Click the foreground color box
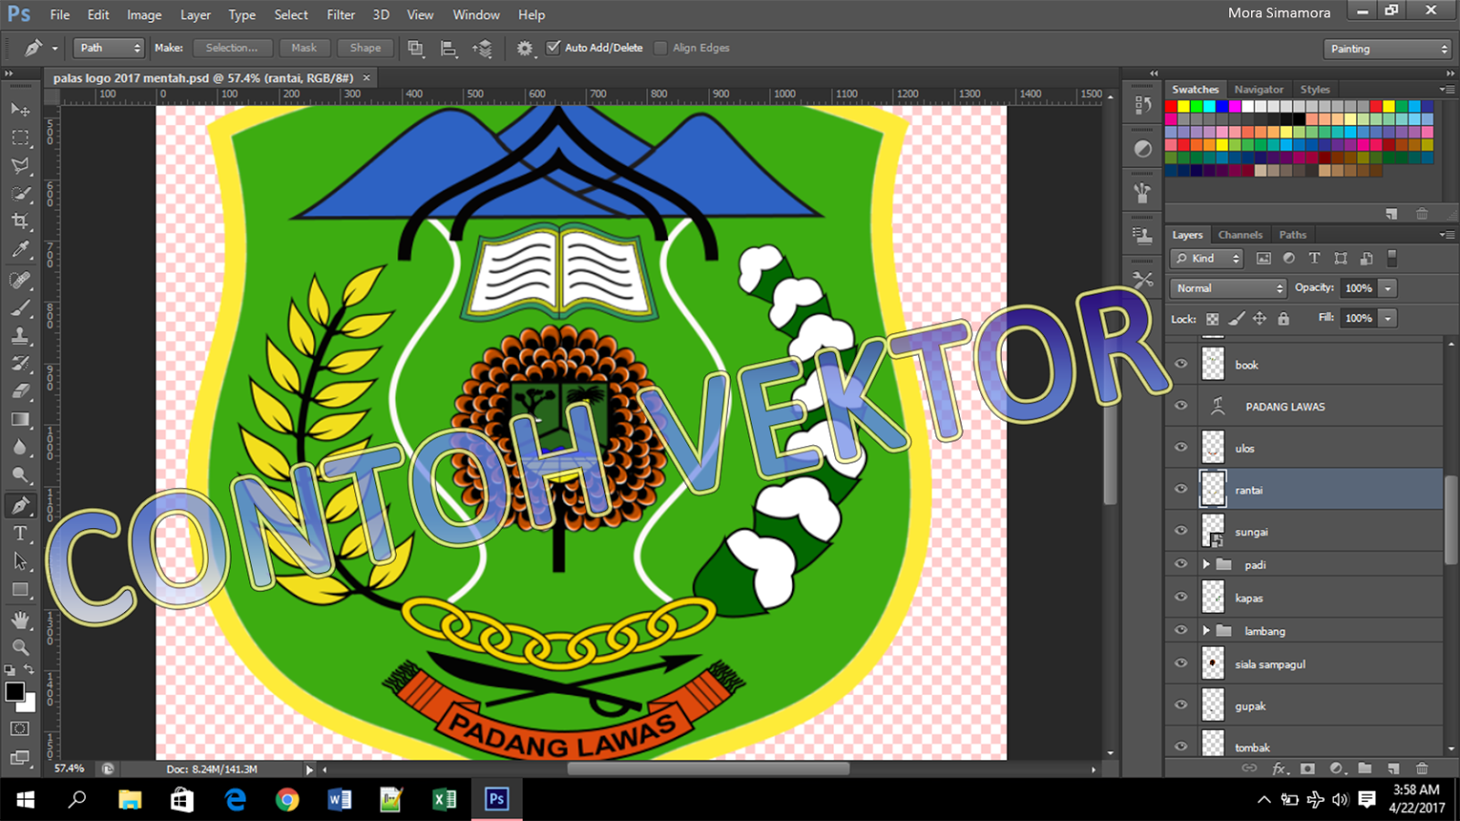This screenshot has width=1460, height=821. click(x=15, y=691)
